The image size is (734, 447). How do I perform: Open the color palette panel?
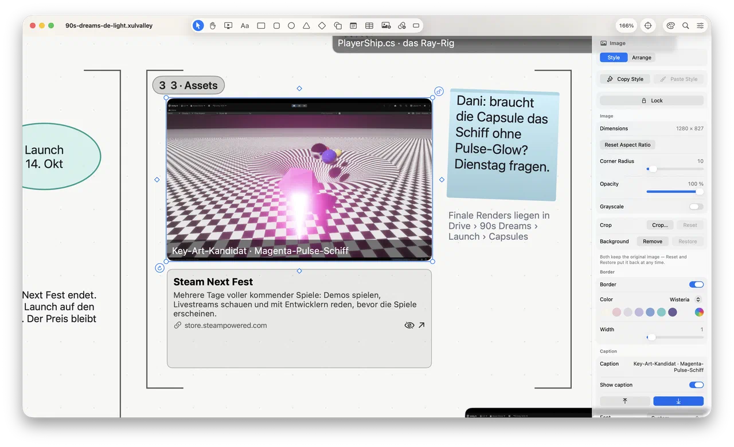pos(670,26)
